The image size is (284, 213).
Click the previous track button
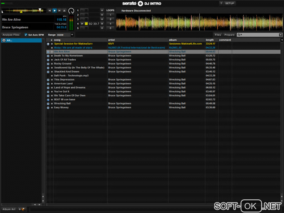(50, 11)
